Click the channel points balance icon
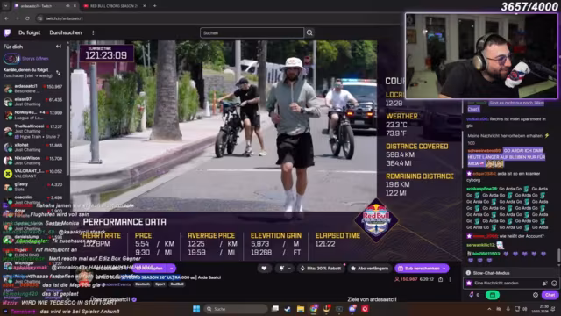 tap(472, 295)
